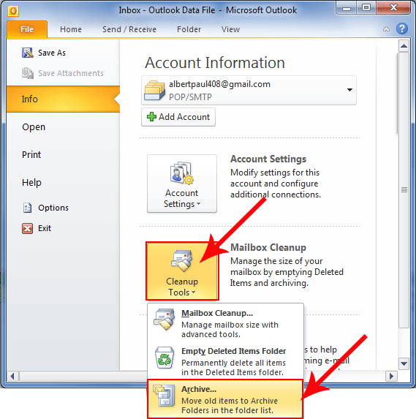This screenshot has height=419, width=416.
Task: Click the mail folder icon beside albertpaul408@gmail.com
Action: 154,91
